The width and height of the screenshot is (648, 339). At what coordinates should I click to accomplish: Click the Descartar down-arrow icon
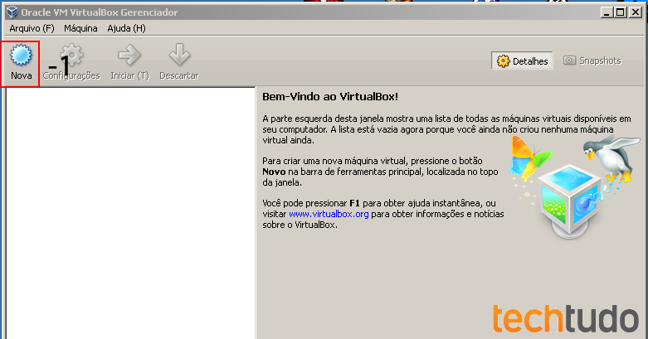click(179, 55)
